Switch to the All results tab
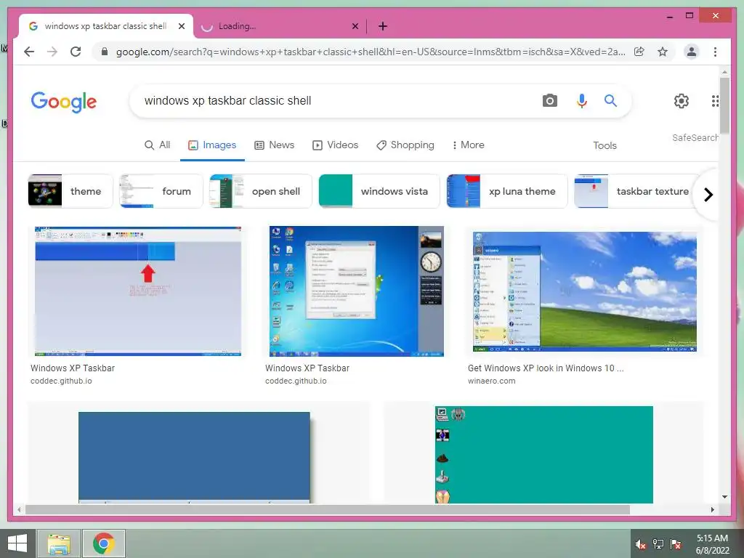This screenshot has width=744, height=558. 157,145
